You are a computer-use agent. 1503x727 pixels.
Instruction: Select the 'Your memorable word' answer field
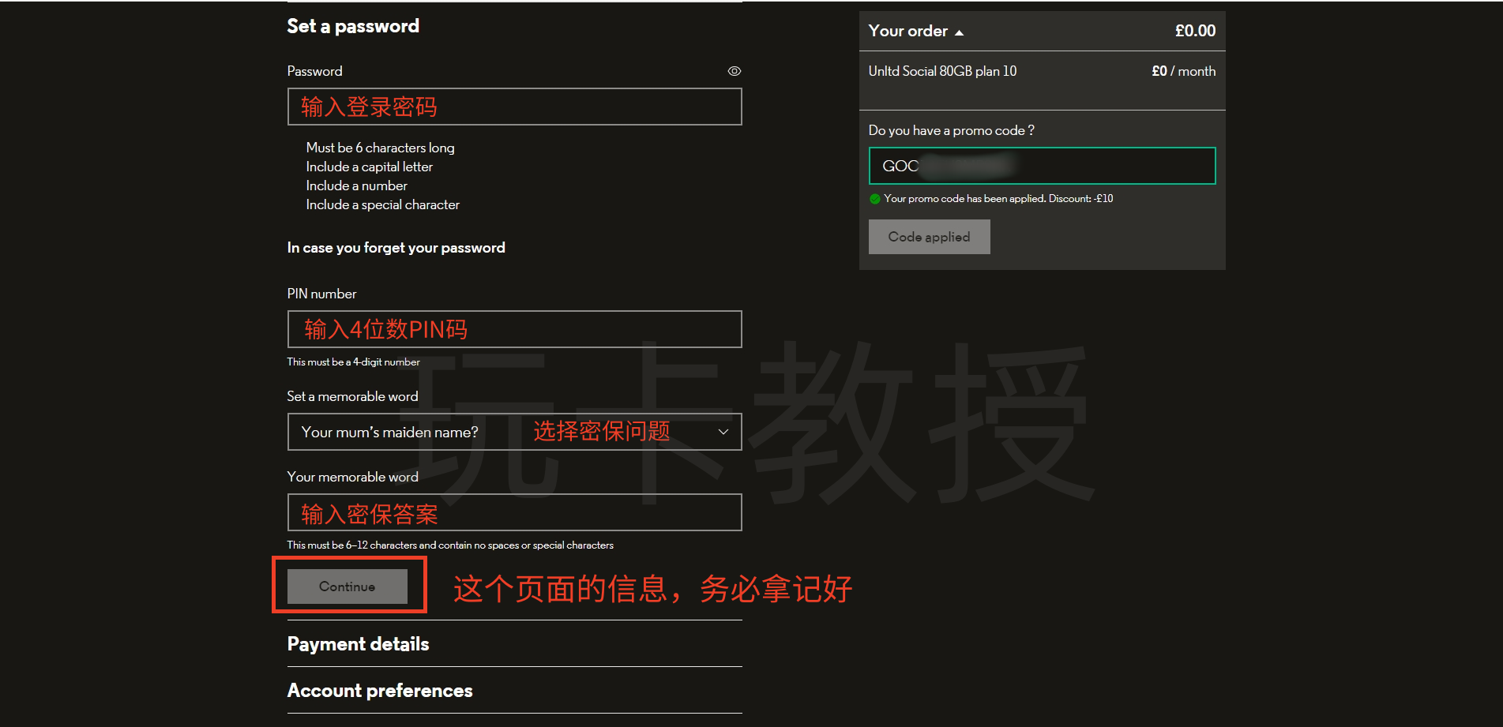(x=513, y=512)
